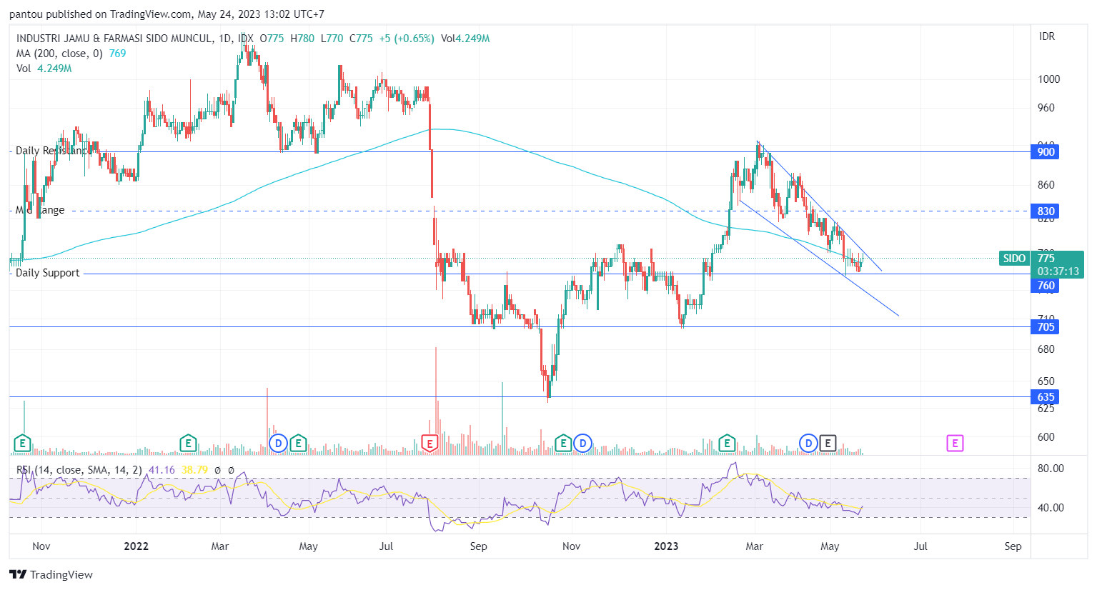Click the publisher text at the top
Viewport: 1097px width, 590px height.
[x=167, y=14]
